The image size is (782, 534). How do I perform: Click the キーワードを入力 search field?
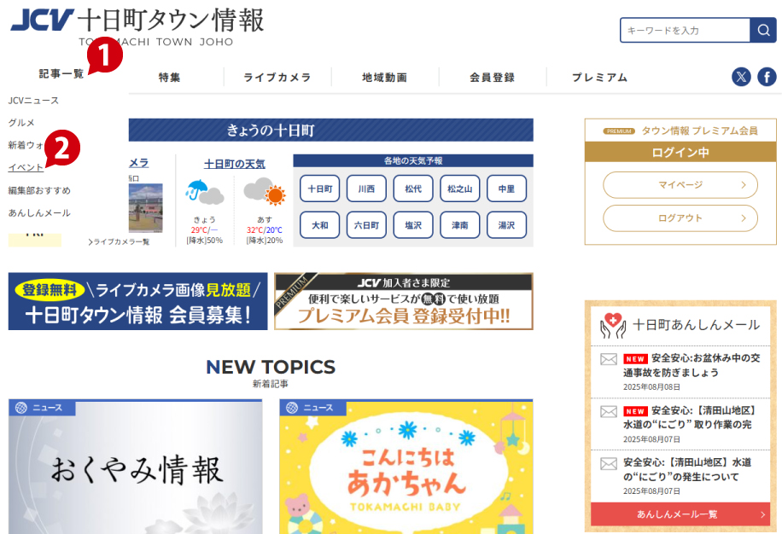[686, 31]
